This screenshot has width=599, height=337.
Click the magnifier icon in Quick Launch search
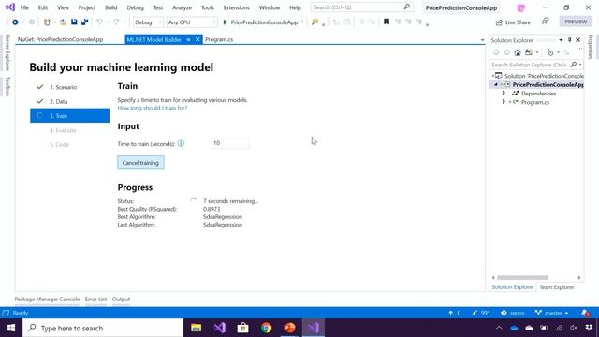(407, 7)
